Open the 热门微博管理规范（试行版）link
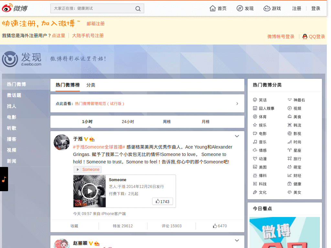The width and height of the screenshot is (331, 248). point(100,104)
